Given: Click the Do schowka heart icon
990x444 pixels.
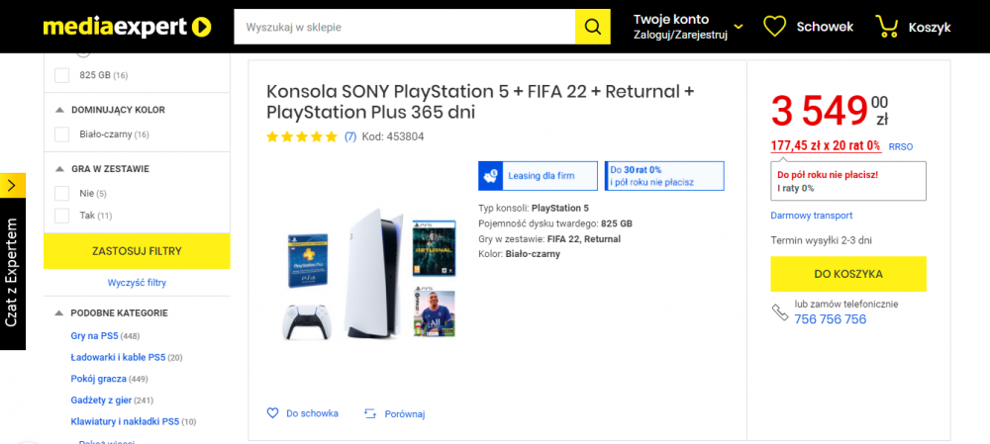Looking at the screenshot, I should 273,413.
